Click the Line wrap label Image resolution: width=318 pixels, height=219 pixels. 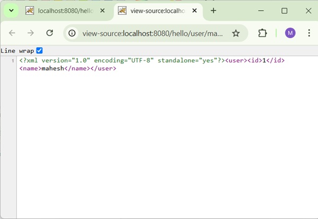(17, 51)
